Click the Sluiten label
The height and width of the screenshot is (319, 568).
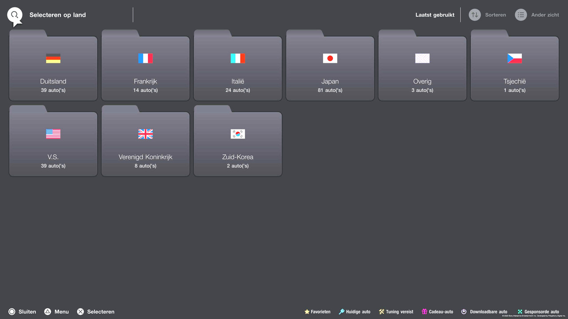click(28, 312)
